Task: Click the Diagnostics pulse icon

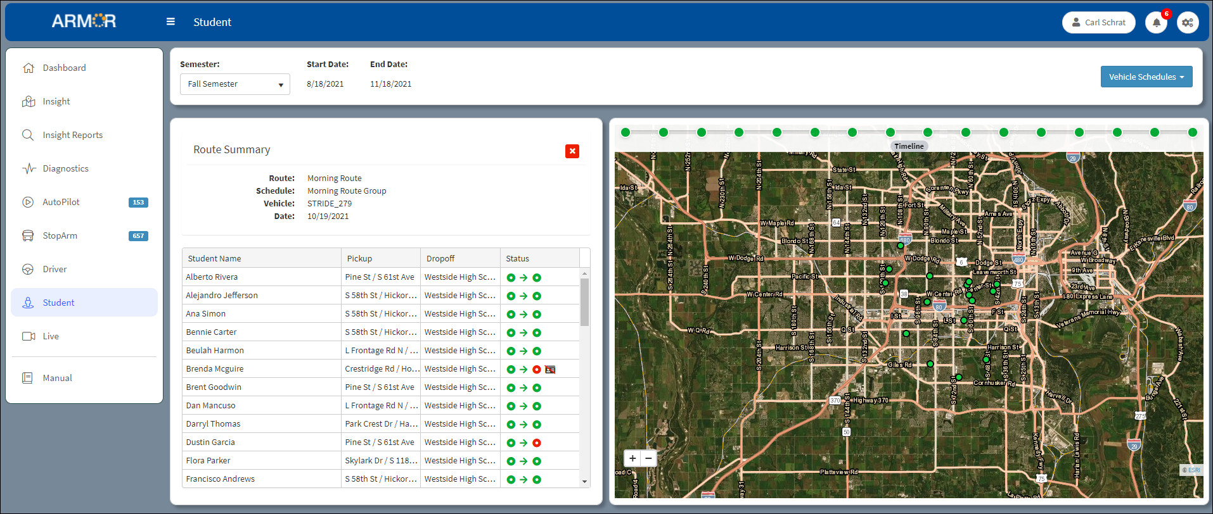Action: coord(28,168)
